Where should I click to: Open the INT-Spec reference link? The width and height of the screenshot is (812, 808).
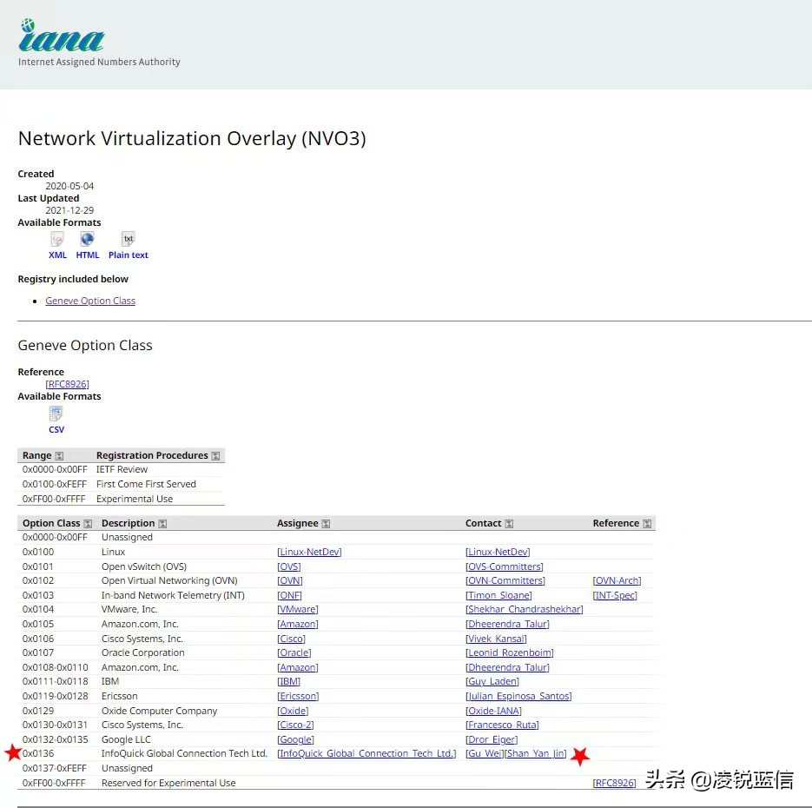point(615,595)
